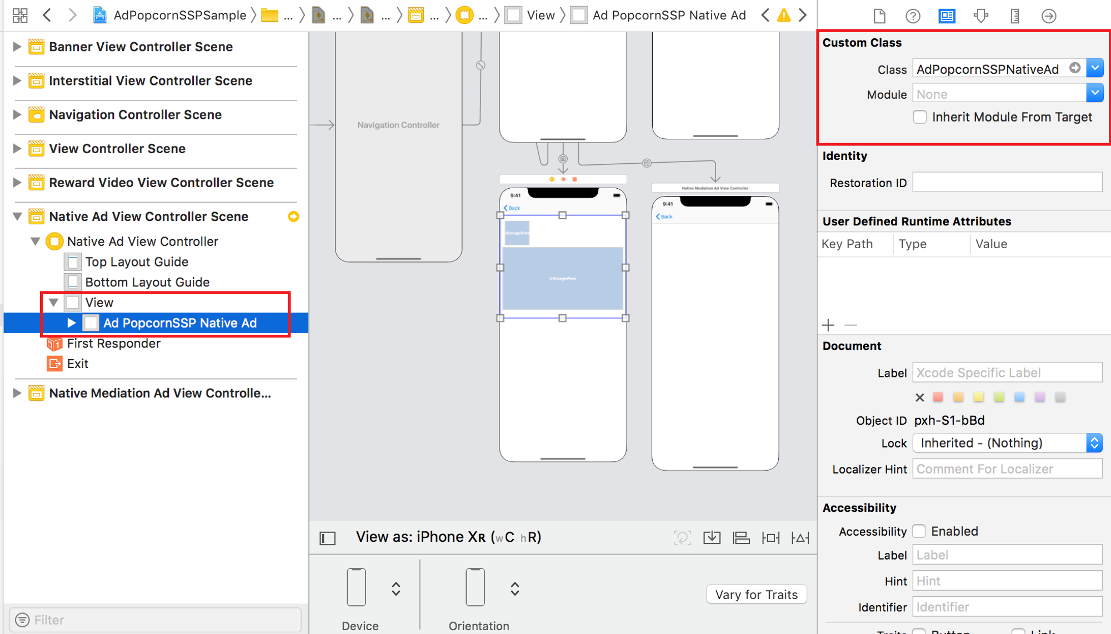Select First Responder in outline
This screenshot has width=1111, height=634.
[113, 344]
